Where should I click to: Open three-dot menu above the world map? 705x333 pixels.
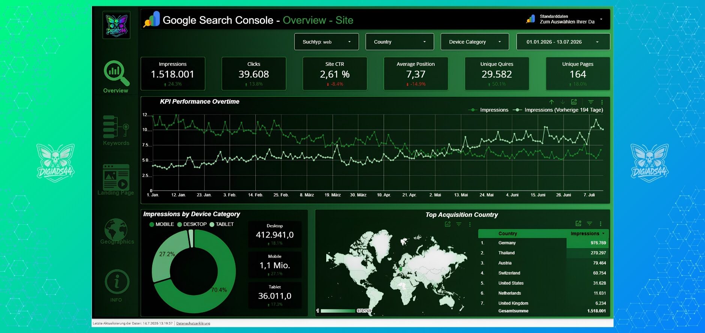470,224
